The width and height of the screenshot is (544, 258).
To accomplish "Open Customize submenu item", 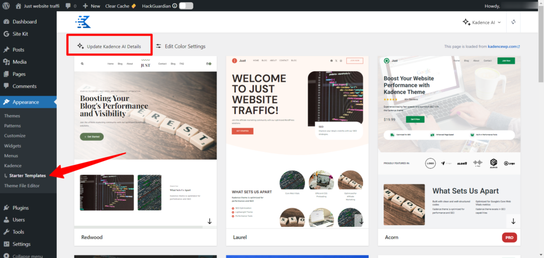I will pos(14,135).
